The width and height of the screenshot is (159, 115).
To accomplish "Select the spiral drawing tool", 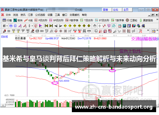I will coord(28,31).
